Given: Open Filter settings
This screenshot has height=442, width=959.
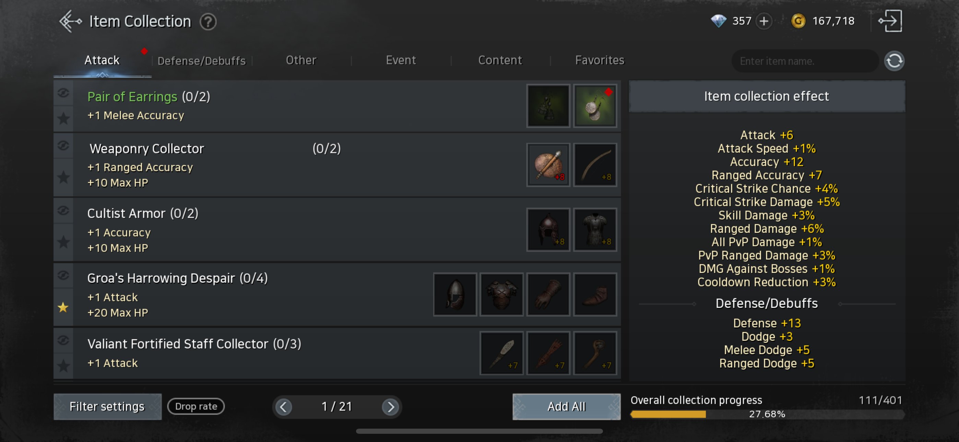Looking at the screenshot, I should [x=108, y=407].
